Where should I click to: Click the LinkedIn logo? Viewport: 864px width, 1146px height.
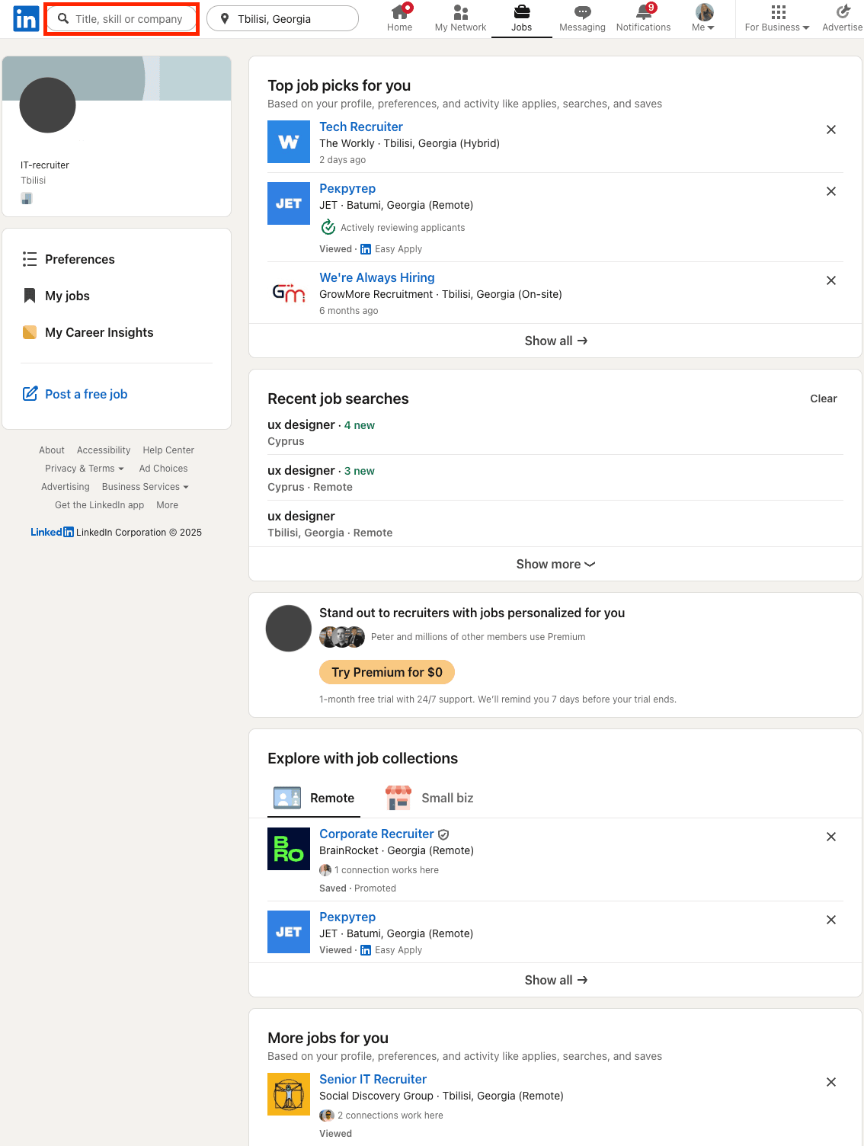[x=25, y=18]
